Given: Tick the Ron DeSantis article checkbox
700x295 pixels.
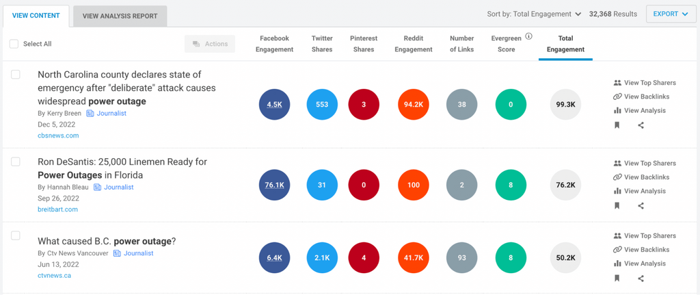Looking at the screenshot, I should pyautogui.click(x=16, y=162).
